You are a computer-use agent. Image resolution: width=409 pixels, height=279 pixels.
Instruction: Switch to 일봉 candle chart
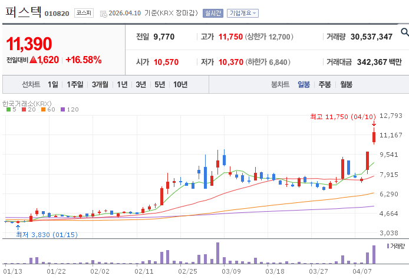click(304, 84)
